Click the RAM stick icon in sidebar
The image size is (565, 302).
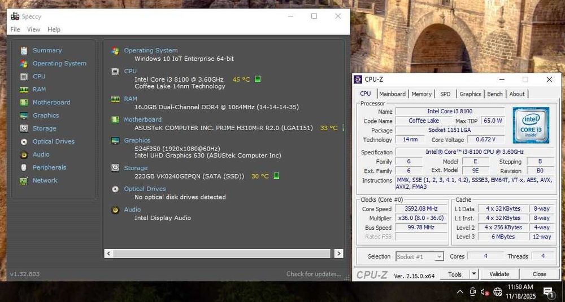tap(24, 90)
